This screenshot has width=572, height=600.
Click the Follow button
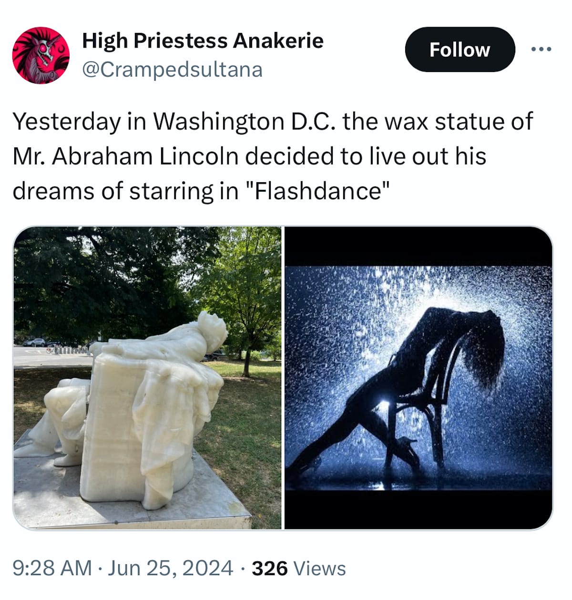pyautogui.click(x=460, y=50)
